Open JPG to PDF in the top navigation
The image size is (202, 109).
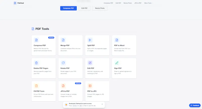click(x=138, y=3)
